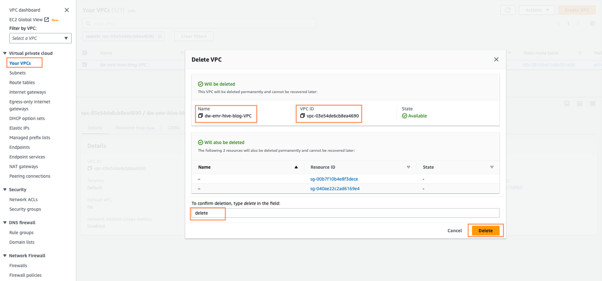
Task: Open table preferences gear icon
Action: [x=592, y=24]
